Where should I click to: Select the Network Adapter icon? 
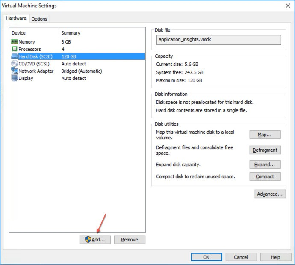[x=15, y=71]
